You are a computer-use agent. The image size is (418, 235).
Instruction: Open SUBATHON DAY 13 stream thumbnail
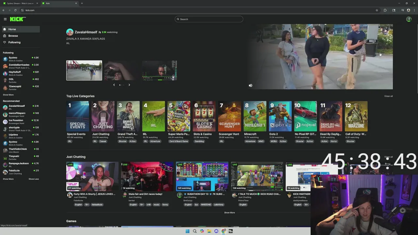click(202, 176)
